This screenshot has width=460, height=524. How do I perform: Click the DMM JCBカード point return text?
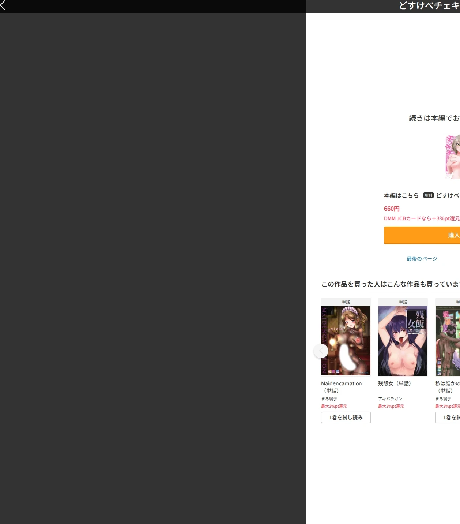pos(422,218)
